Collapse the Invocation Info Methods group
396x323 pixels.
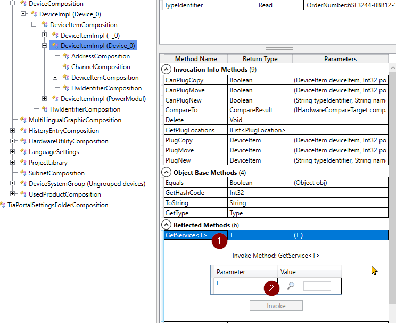[166, 70]
